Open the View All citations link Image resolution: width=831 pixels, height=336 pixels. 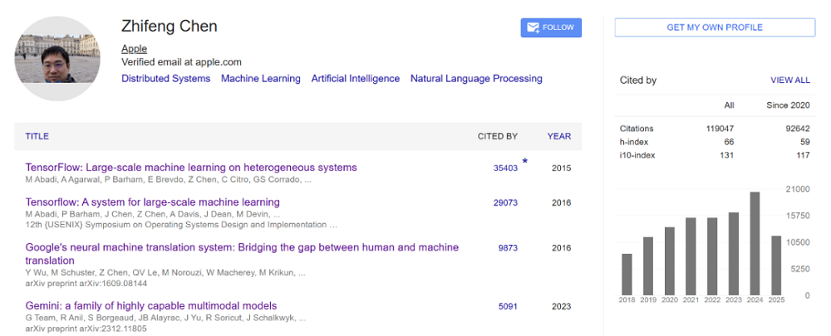[789, 80]
